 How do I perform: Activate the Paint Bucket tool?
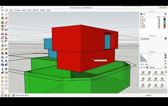pos(2,18)
